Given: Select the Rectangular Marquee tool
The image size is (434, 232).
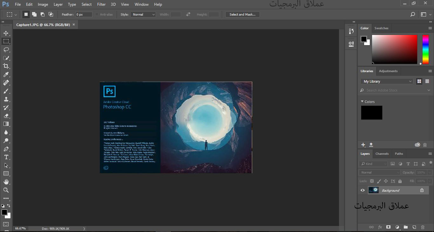Looking at the screenshot, I should coord(6,41).
